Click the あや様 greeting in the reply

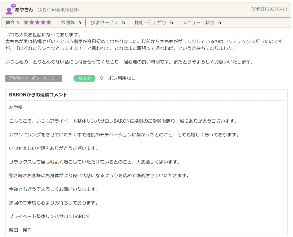(16, 107)
